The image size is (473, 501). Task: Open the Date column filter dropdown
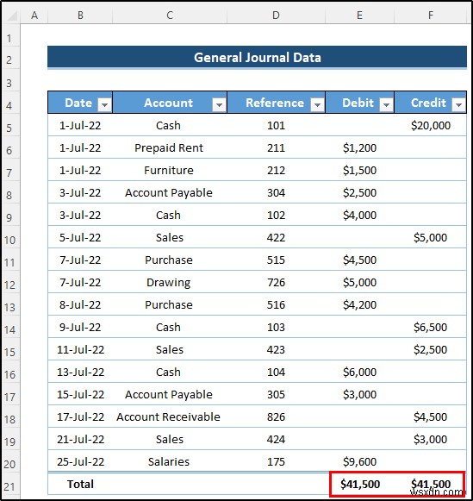point(104,104)
